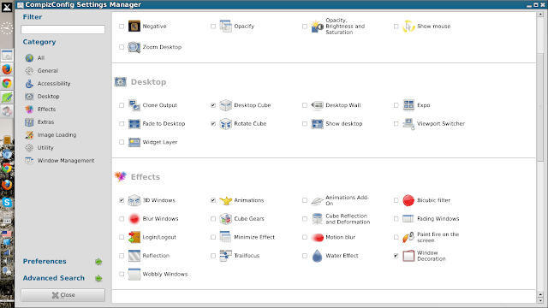The height and width of the screenshot is (308, 548).
Task: Open the Reflection plugin icon
Action: pos(134,256)
